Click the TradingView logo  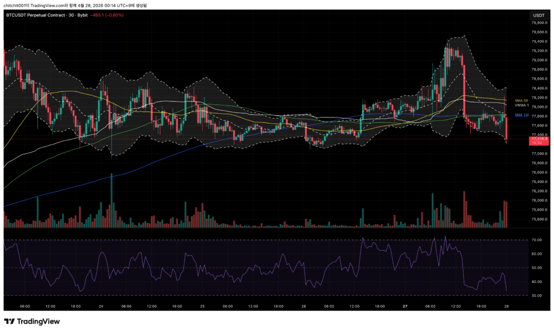[x=32, y=321]
